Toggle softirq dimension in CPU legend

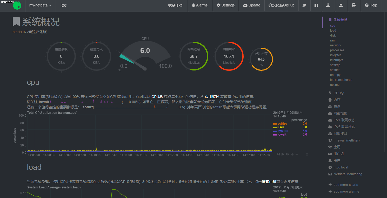[x=282, y=124]
